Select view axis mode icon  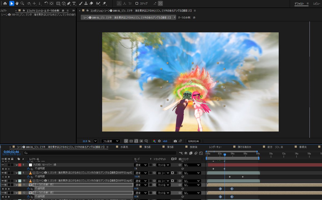pos(130,3)
